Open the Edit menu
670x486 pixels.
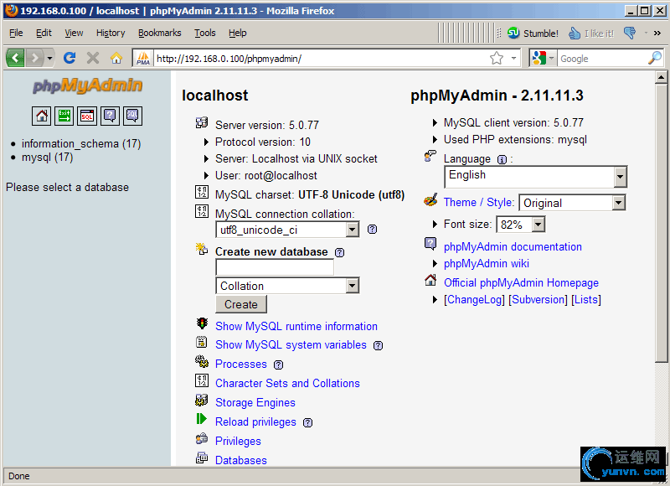click(x=44, y=33)
